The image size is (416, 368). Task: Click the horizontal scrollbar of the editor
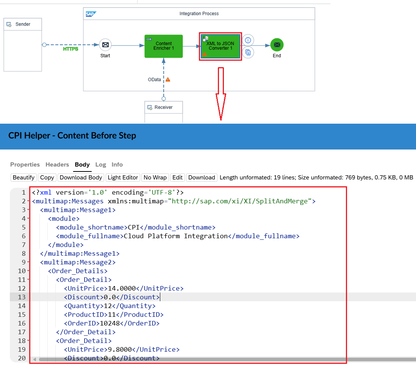coord(227,360)
